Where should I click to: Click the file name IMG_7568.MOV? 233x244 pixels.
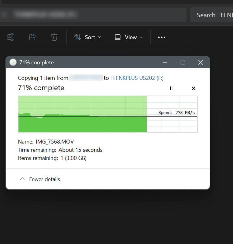[x=55, y=142]
